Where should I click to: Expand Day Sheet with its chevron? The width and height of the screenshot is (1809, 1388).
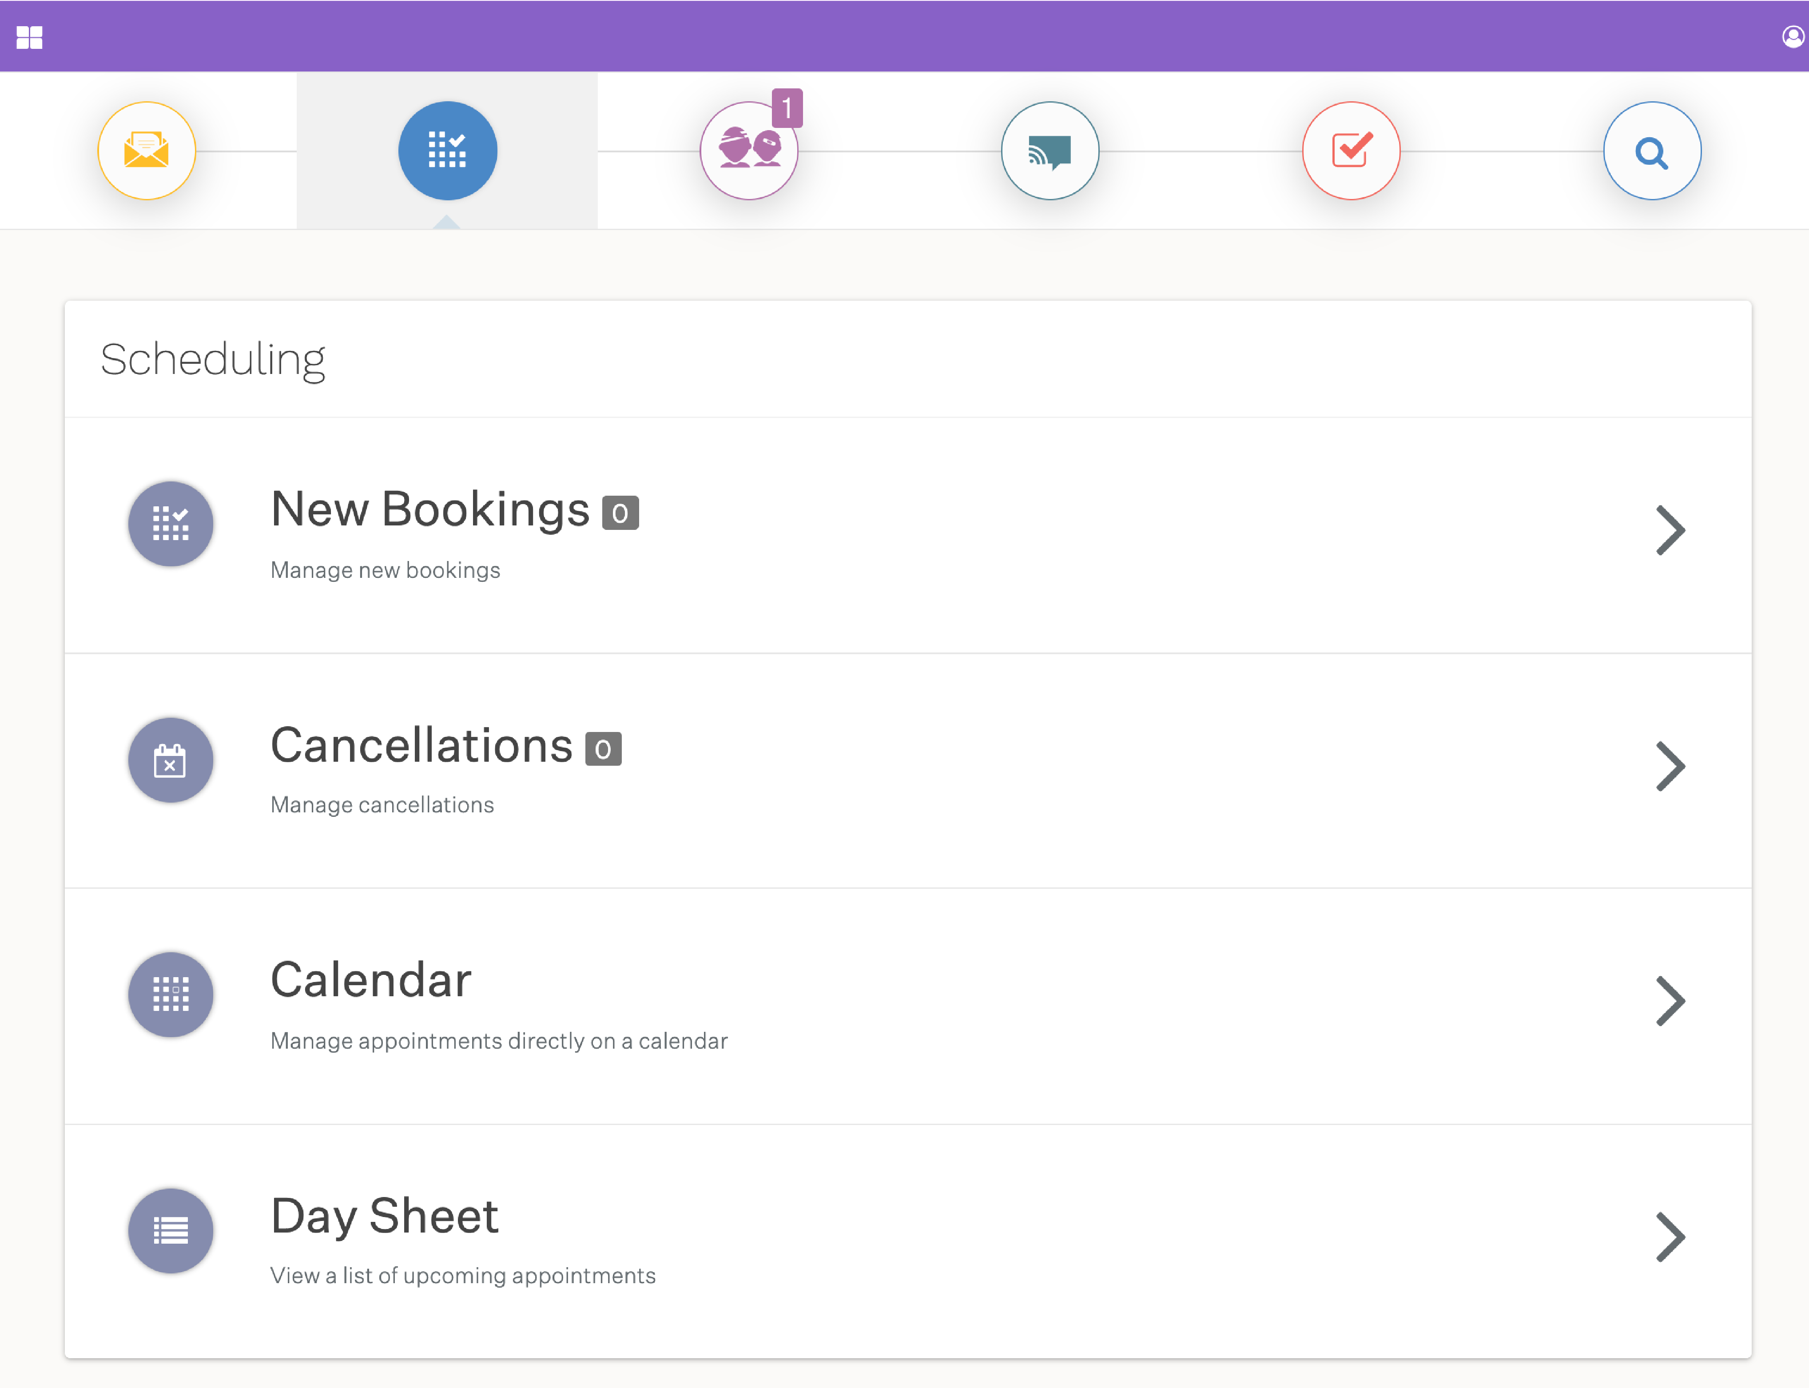1670,1237
